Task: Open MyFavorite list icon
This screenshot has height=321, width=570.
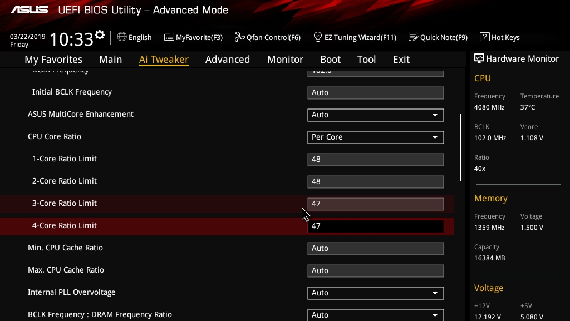Action: 169,37
